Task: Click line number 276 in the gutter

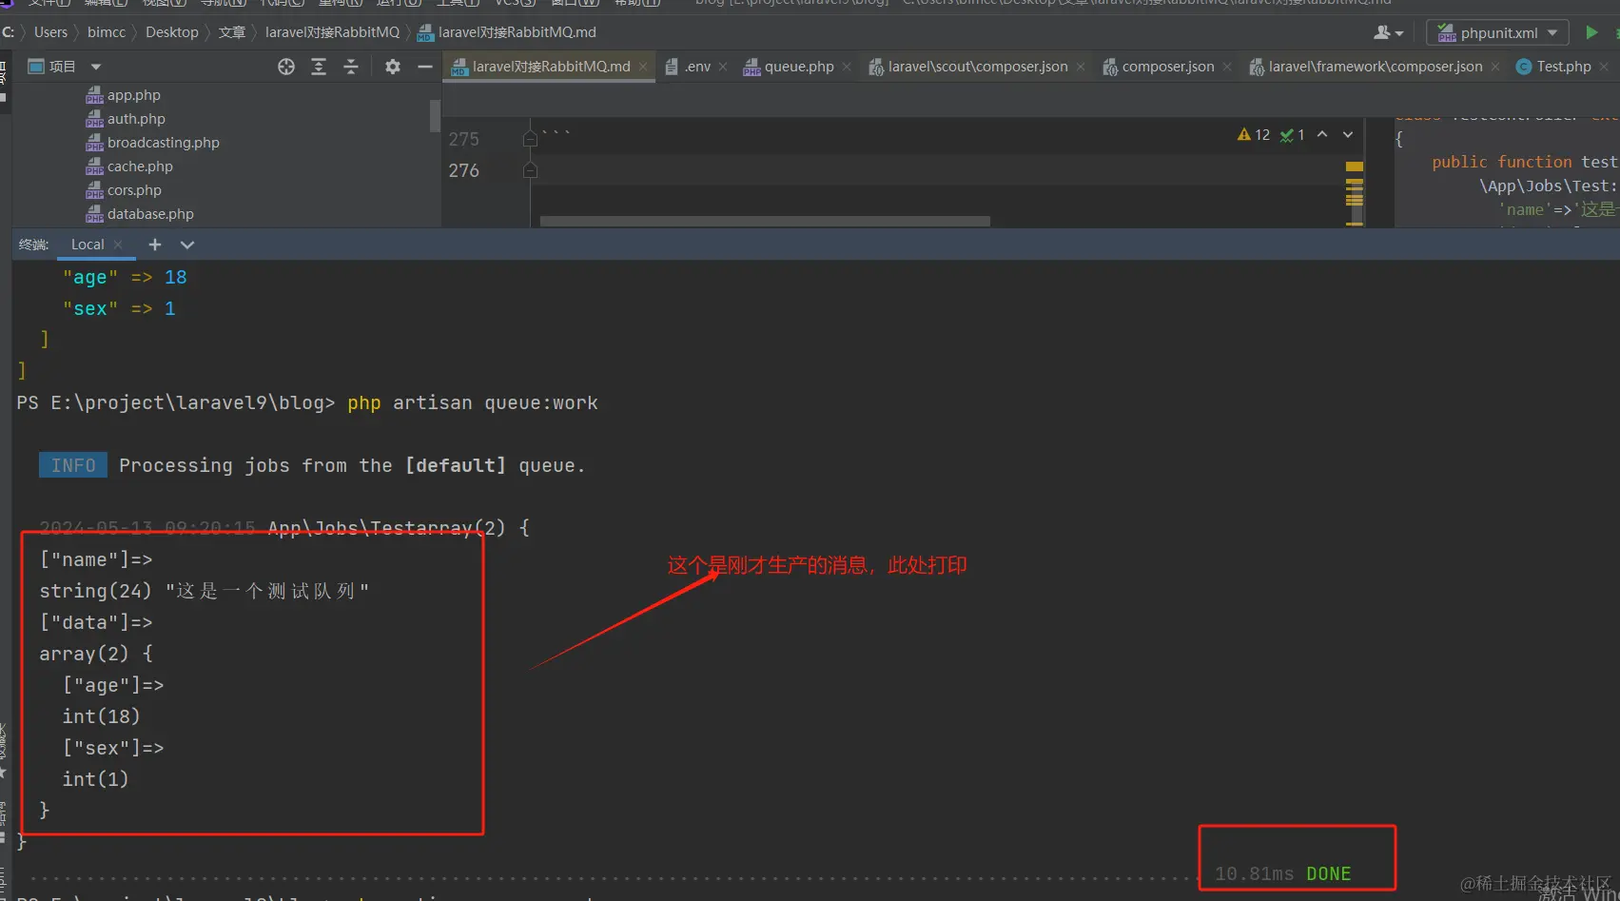Action: pos(464,170)
